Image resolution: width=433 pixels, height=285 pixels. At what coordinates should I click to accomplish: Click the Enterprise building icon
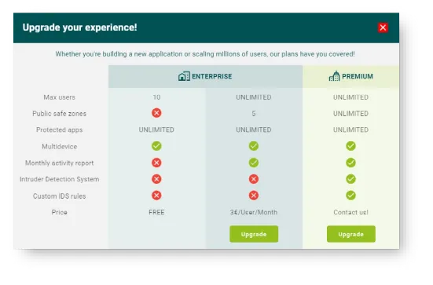pos(184,76)
